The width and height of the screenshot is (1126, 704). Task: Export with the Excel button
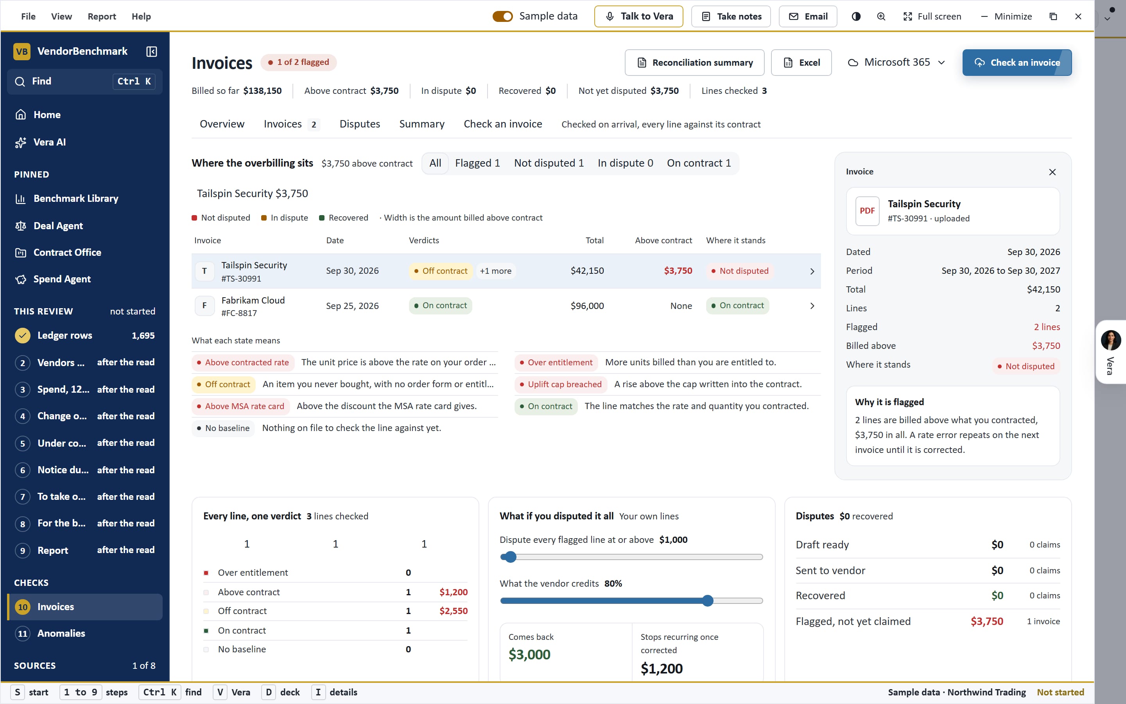801,63
